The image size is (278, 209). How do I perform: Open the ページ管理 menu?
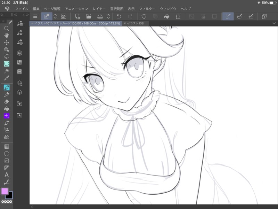[52, 9]
